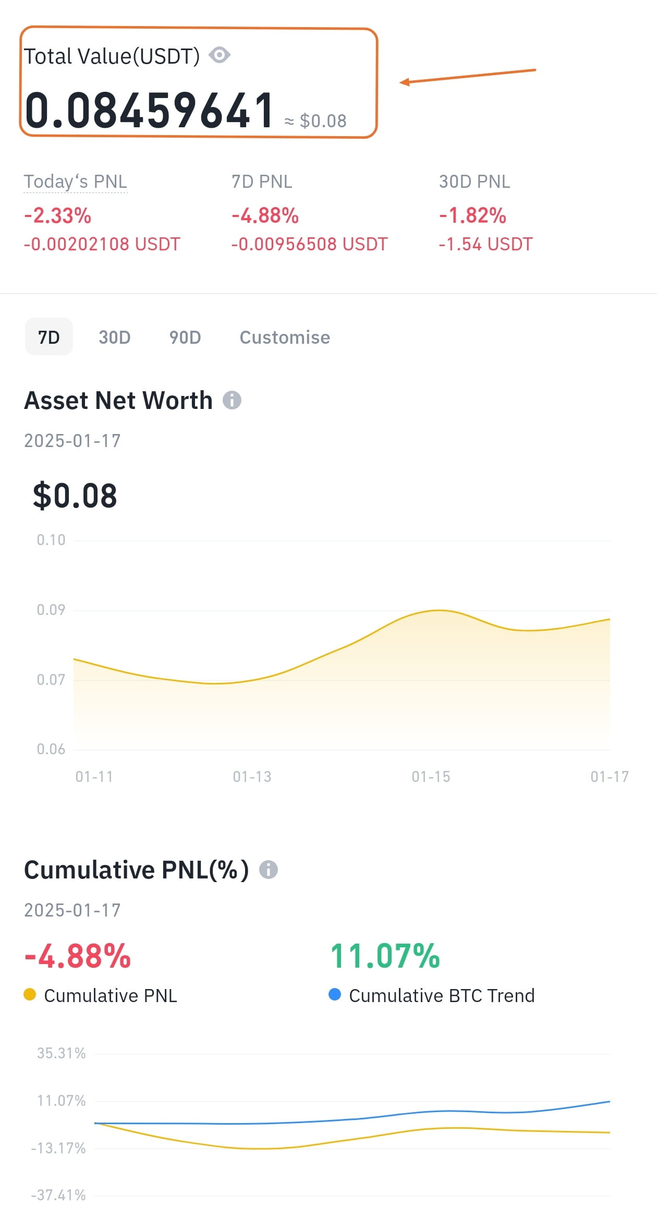Viewport: 657px width, 1229px height.
Task: Toggle the Total Value visibility eye icon
Action: click(220, 55)
